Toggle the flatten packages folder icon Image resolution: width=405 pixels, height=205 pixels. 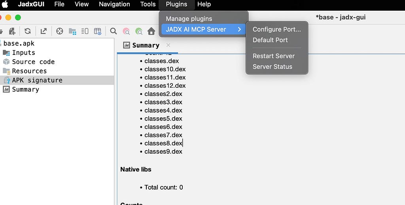(x=72, y=31)
